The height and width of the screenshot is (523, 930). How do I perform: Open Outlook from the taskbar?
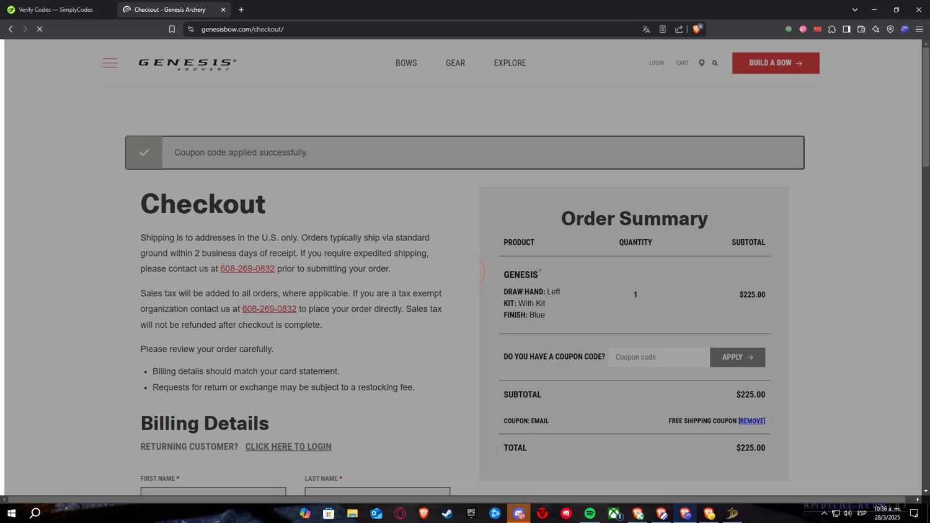coord(376,513)
